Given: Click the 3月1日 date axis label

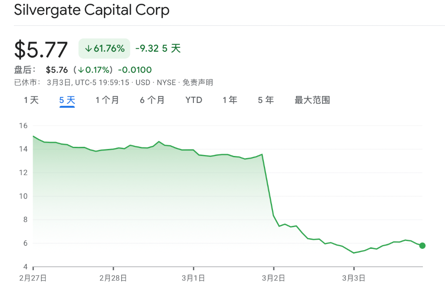Looking at the screenshot, I should [193, 278].
